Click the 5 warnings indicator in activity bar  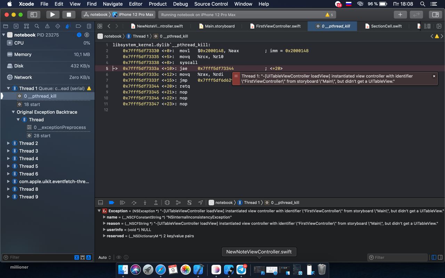(x=329, y=15)
